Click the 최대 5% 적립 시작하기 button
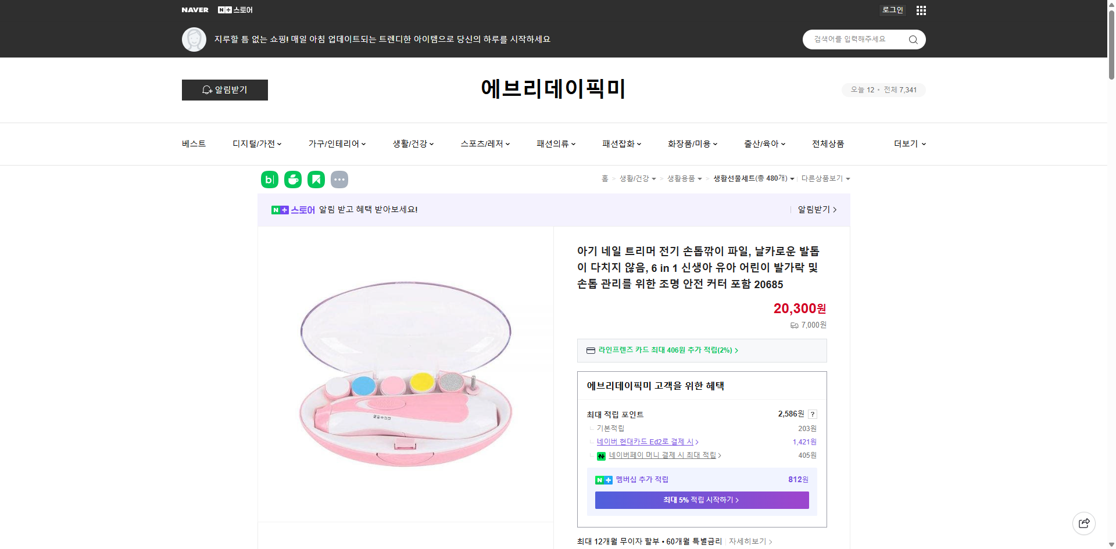 701,500
